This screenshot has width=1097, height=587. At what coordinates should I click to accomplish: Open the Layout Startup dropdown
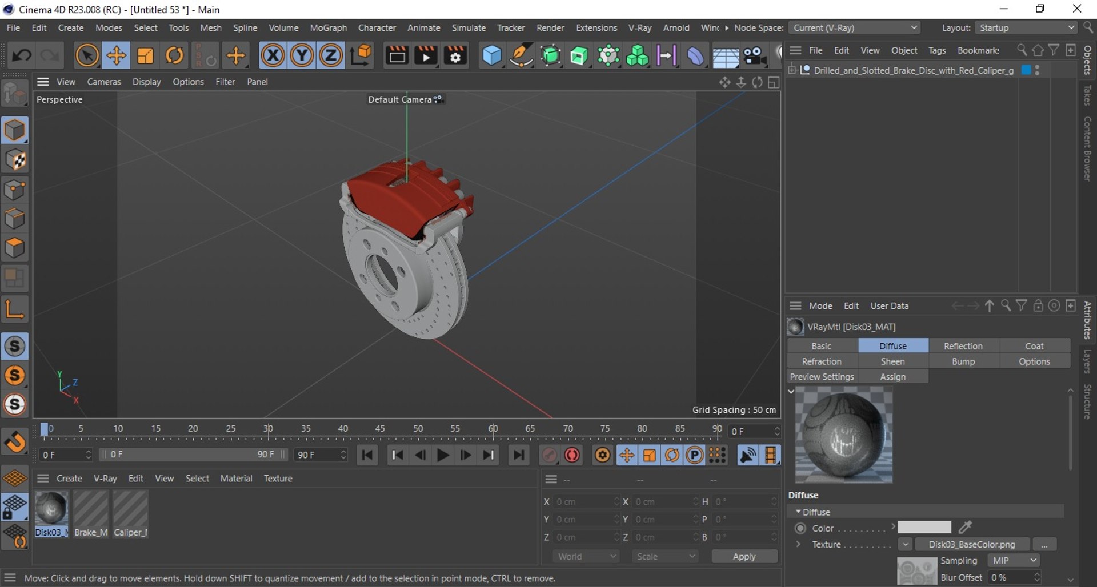coord(1026,27)
